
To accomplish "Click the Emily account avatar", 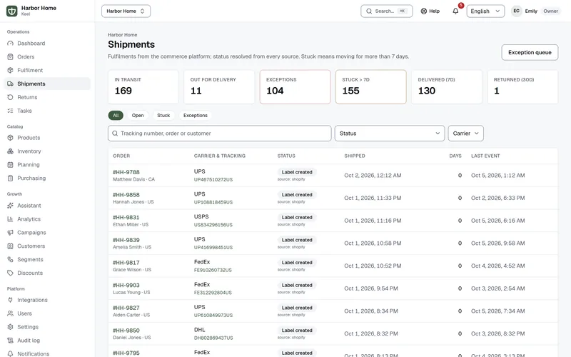I will [x=516, y=11].
